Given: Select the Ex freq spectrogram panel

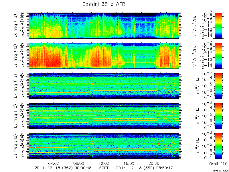Looking at the screenshot, I should pyautogui.click(x=104, y=26).
